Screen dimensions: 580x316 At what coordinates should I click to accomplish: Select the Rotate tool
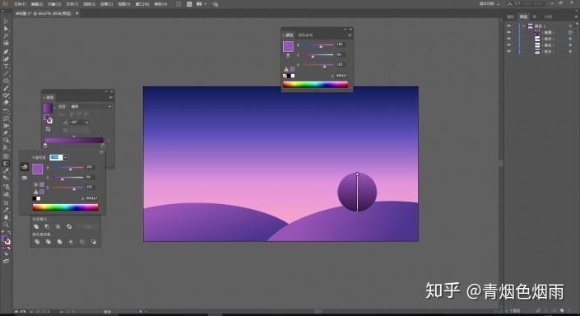coord(6,110)
